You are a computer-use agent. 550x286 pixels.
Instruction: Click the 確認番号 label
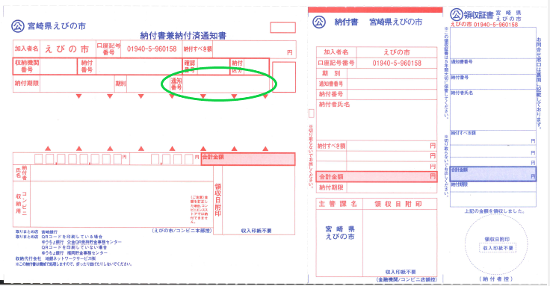pyautogui.click(x=189, y=66)
